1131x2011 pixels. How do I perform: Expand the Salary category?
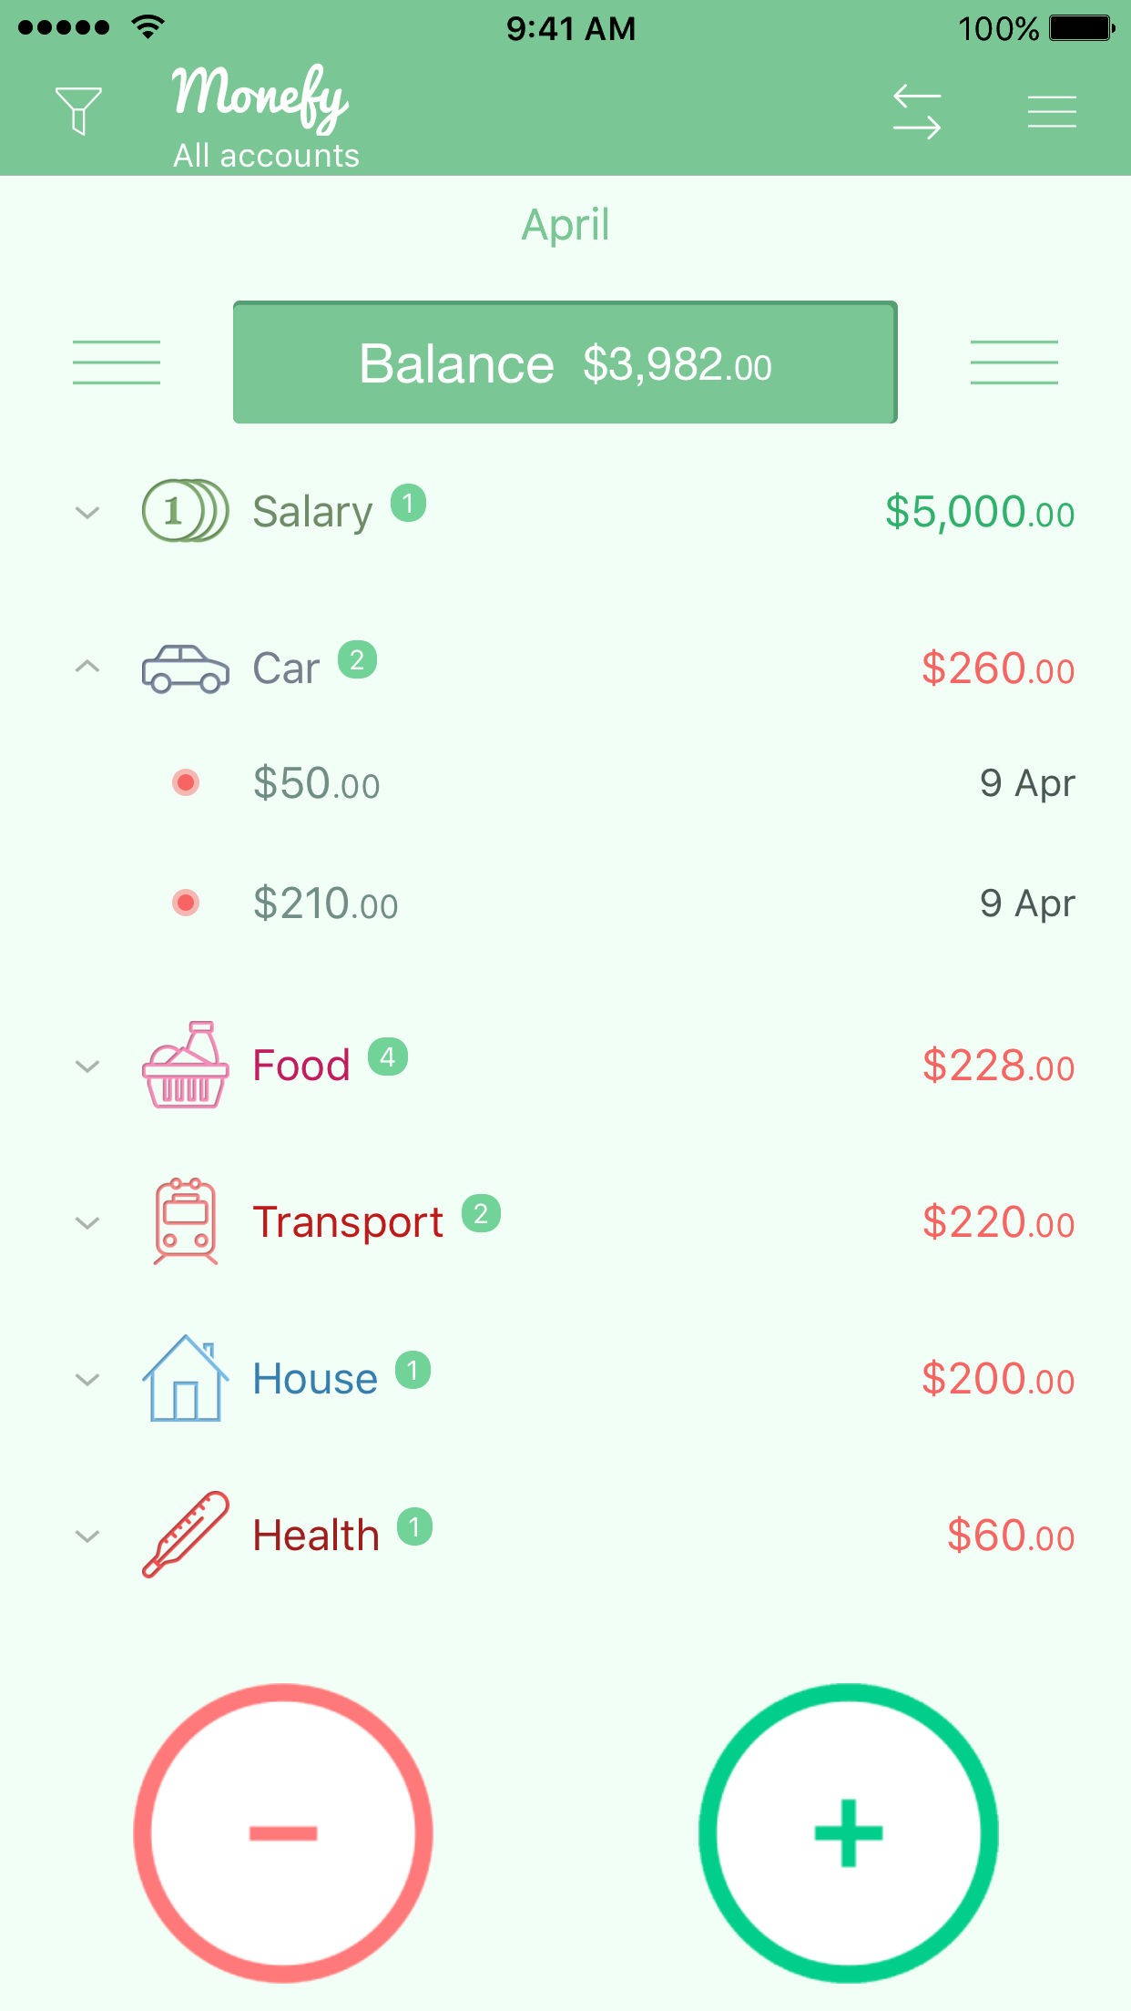click(x=87, y=512)
